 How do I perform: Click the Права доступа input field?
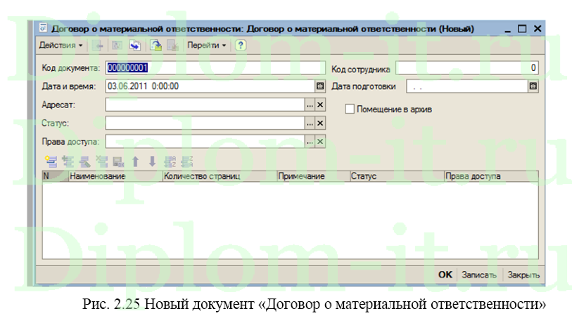(x=205, y=142)
